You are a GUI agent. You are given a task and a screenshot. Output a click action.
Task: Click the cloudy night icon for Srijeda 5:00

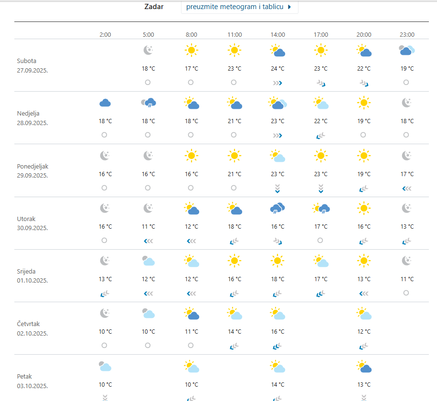pyautogui.click(x=149, y=261)
